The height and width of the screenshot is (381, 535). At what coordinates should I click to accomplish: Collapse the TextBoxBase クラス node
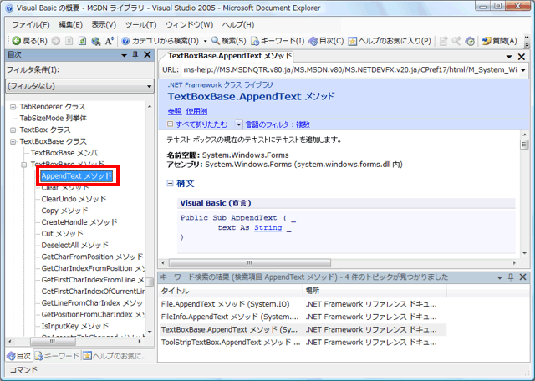(x=13, y=141)
